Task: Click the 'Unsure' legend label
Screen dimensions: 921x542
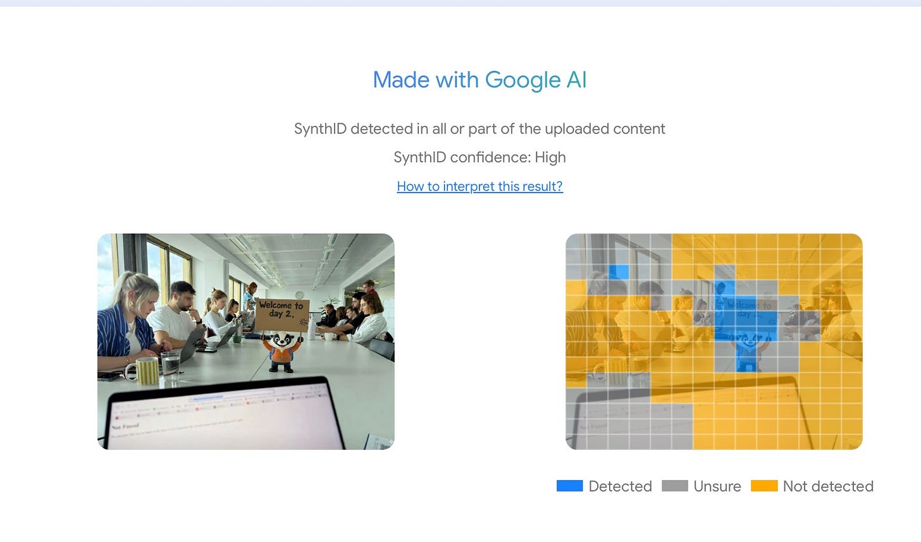Action: [717, 486]
